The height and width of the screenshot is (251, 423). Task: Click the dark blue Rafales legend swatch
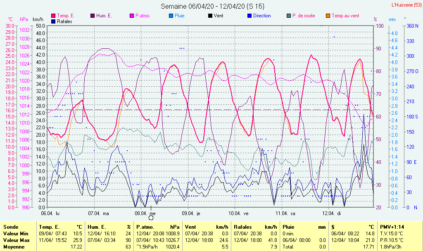point(53,21)
